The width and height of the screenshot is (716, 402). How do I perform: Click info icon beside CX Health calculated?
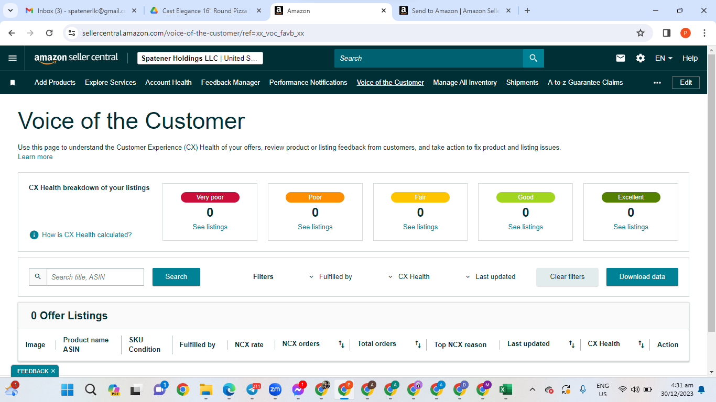coord(34,235)
